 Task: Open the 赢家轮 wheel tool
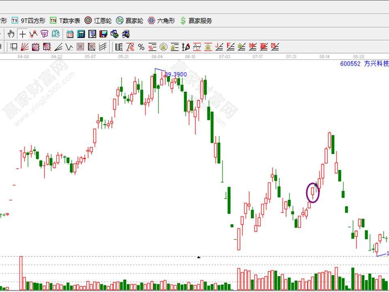130,20
